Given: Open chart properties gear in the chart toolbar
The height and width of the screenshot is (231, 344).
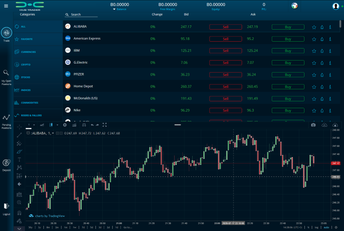Looking at the screenshot, I should pos(65,125).
